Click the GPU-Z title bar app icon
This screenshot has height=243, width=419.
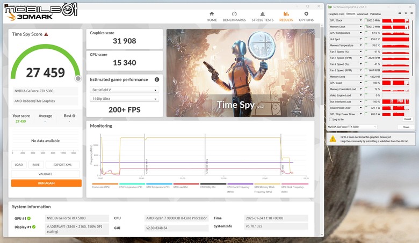330,7
